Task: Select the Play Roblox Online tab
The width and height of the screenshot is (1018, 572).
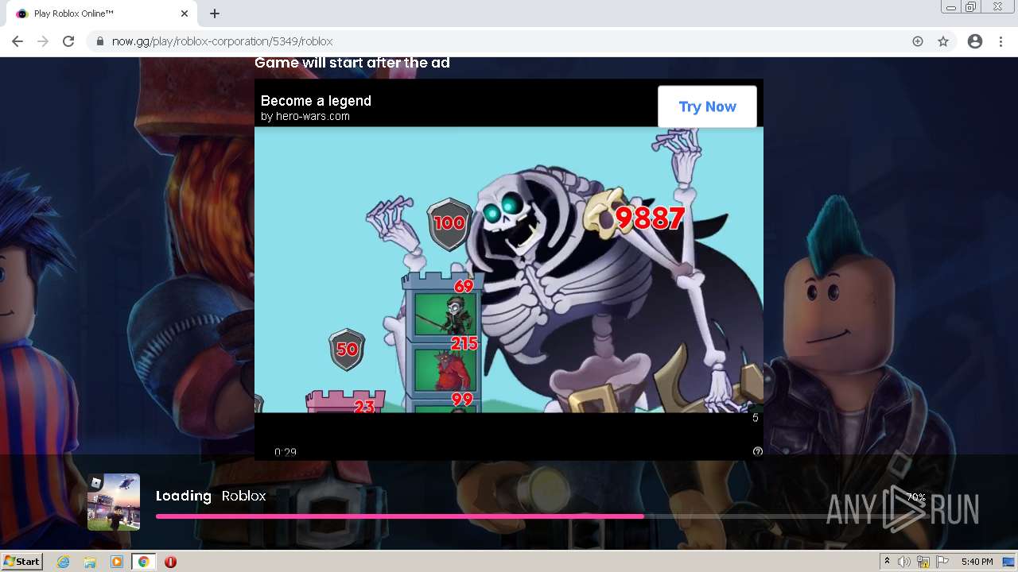Action: click(102, 14)
